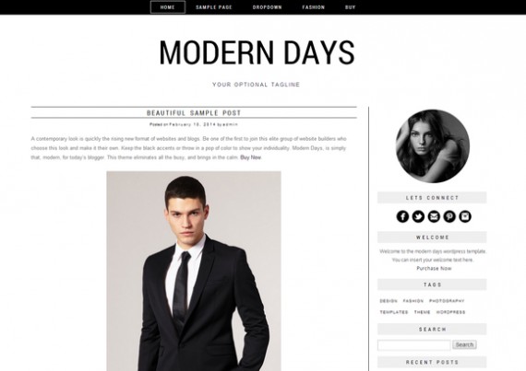Select the Photography tag
526x371 pixels.
point(447,301)
